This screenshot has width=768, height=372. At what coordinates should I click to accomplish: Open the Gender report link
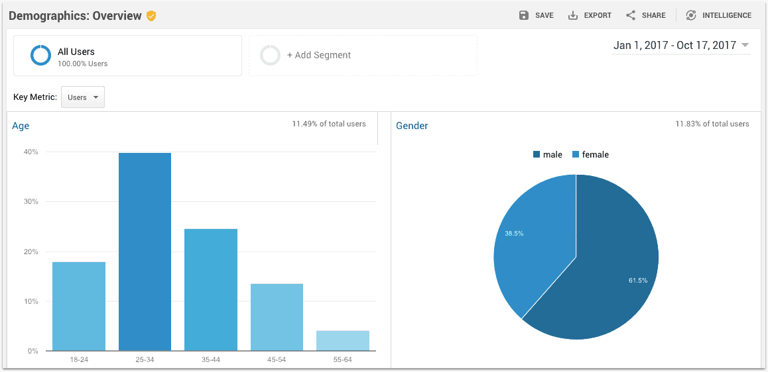click(412, 126)
